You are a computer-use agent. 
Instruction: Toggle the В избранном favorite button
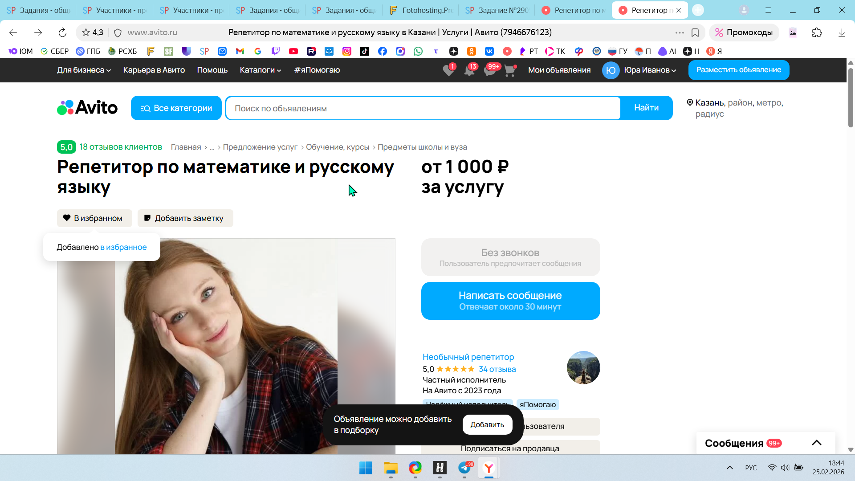coord(94,218)
